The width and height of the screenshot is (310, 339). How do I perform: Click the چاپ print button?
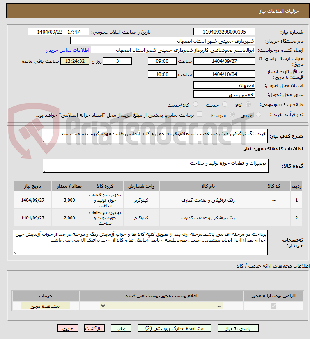pos(121,328)
